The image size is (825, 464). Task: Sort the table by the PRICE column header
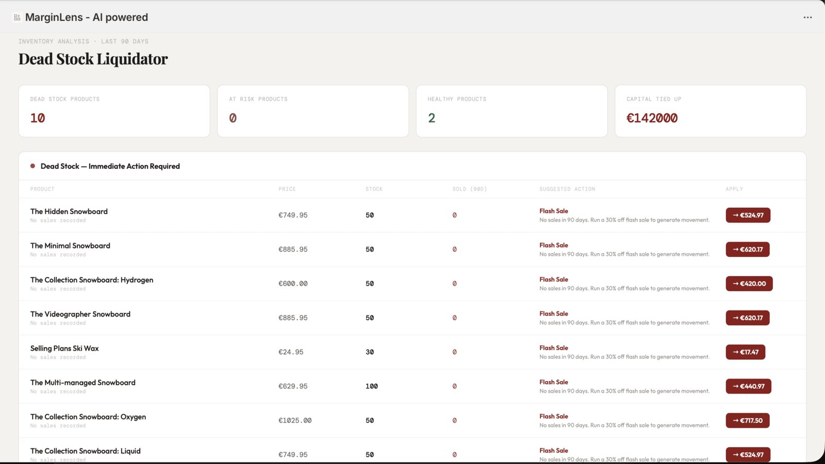[x=287, y=189]
